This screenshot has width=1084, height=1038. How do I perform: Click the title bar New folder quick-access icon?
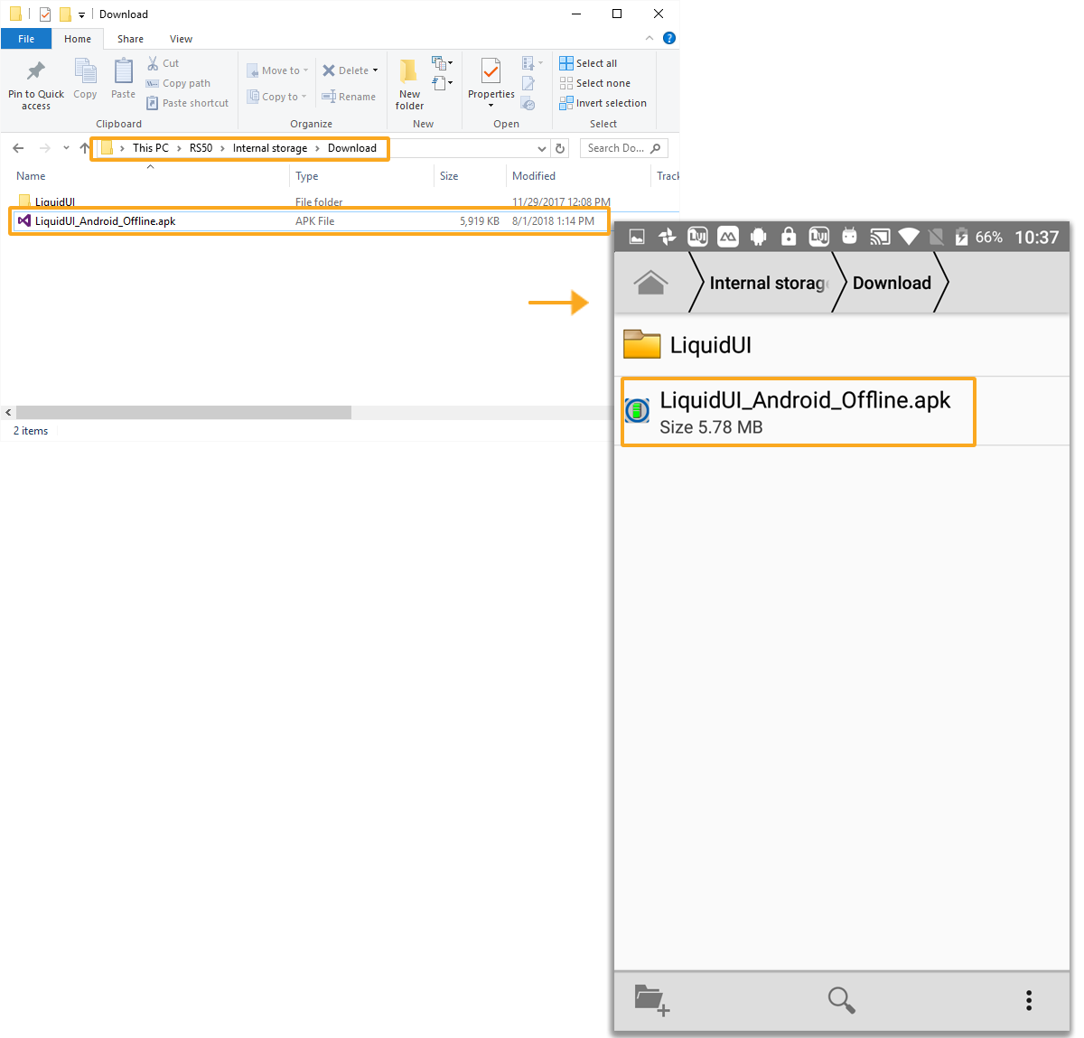click(65, 14)
